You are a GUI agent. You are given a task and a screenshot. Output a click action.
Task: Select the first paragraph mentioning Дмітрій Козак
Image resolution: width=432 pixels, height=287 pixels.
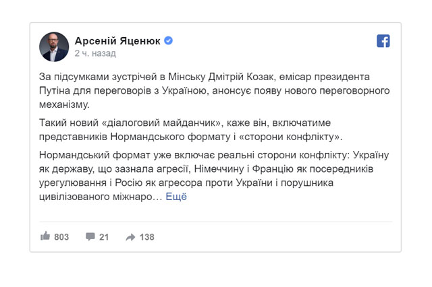(215, 90)
